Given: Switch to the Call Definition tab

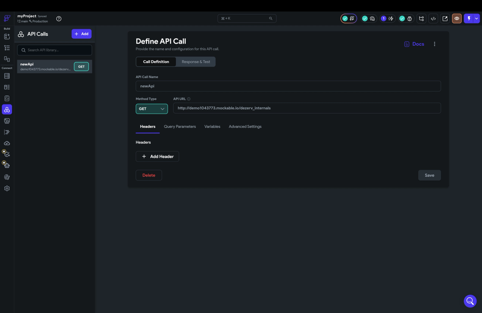Looking at the screenshot, I should click(x=156, y=62).
